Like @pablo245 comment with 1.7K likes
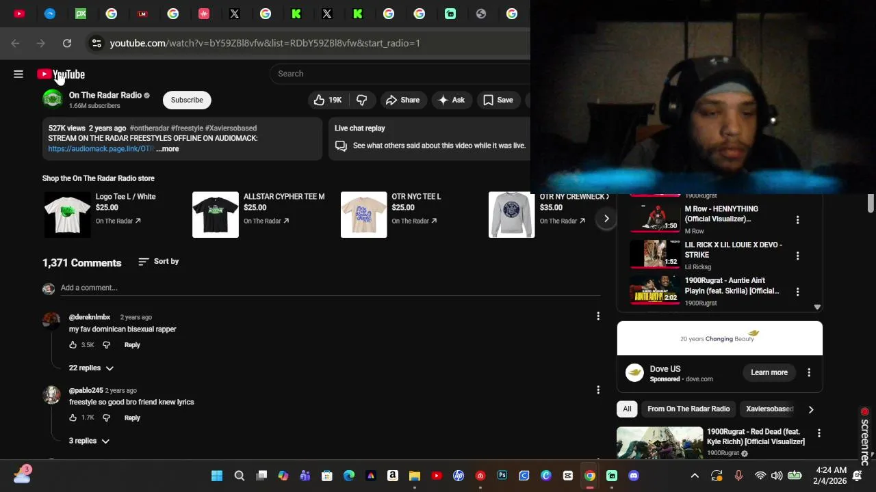Image resolution: width=876 pixels, height=492 pixels. tap(73, 418)
